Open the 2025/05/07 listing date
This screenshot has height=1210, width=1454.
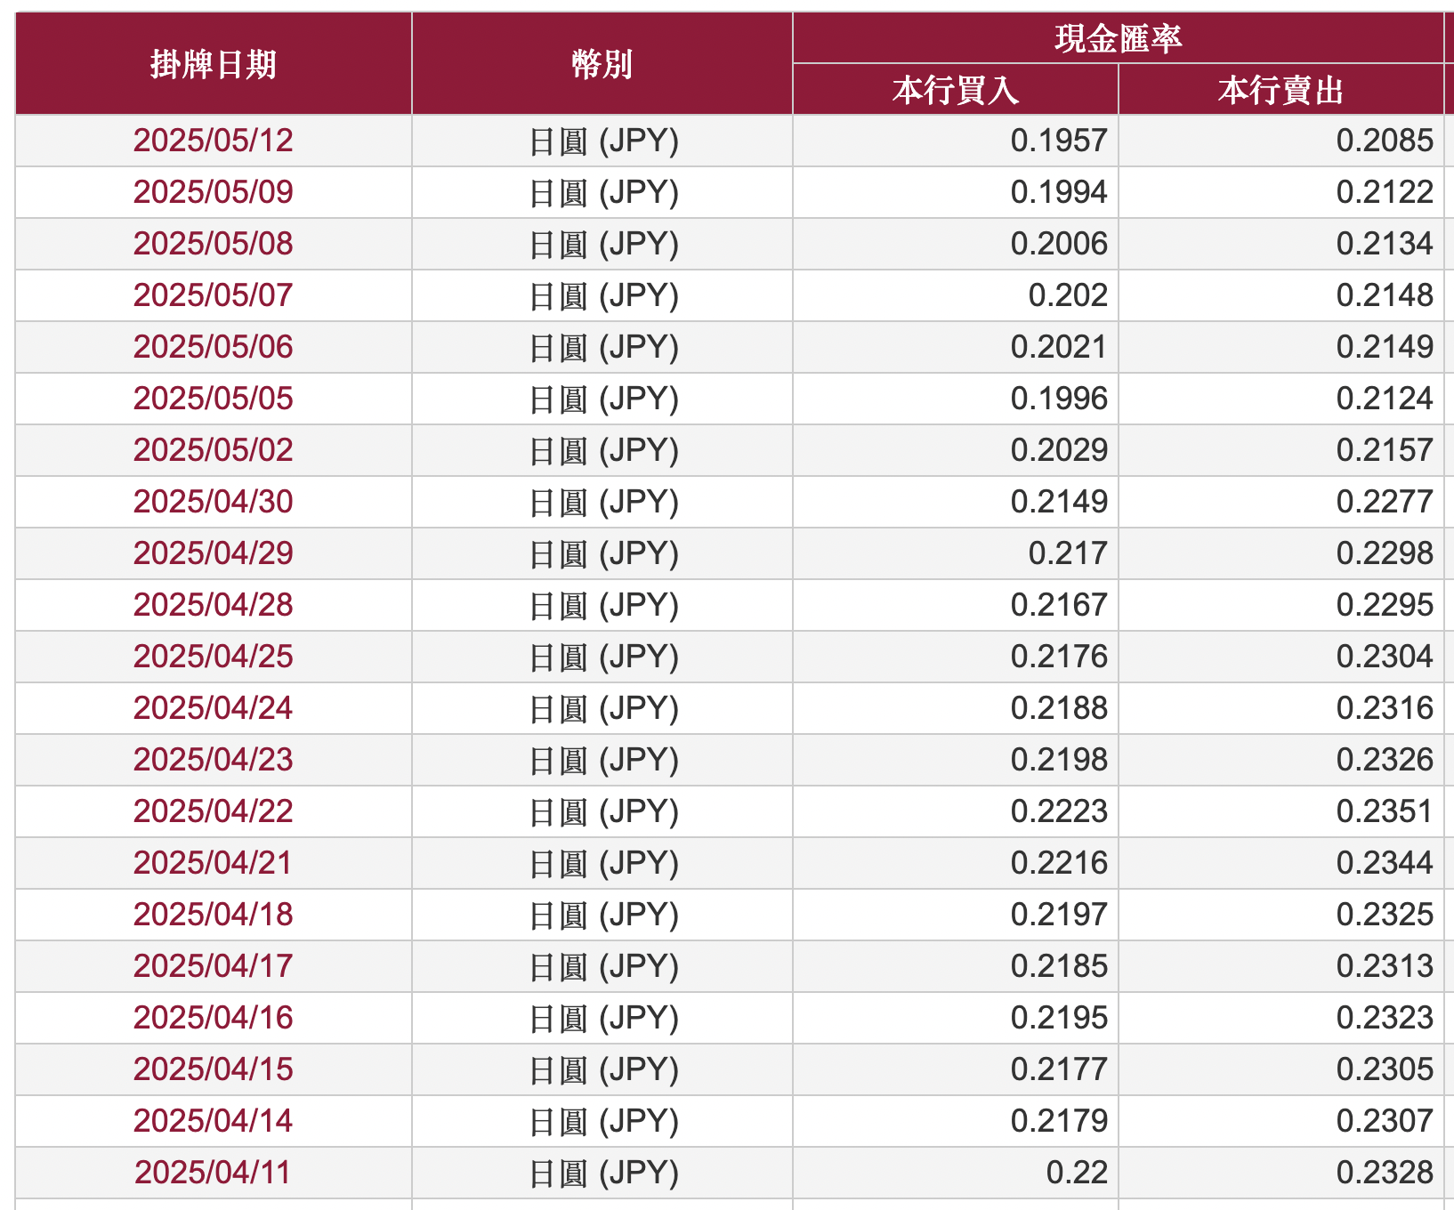(x=213, y=295)
